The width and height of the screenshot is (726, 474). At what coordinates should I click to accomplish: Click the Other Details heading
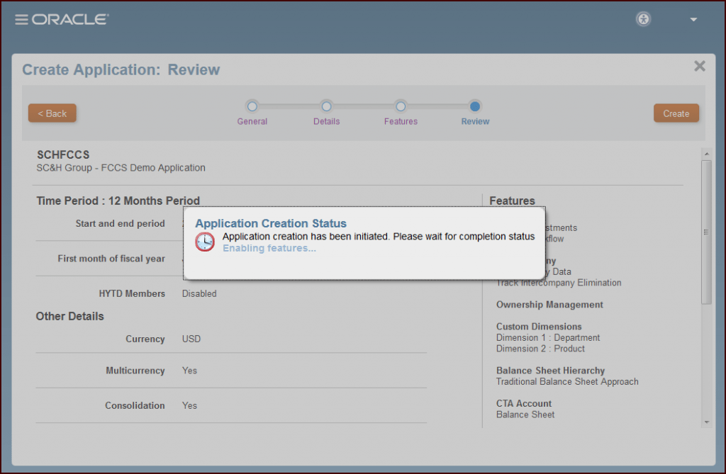pos(70,316)
